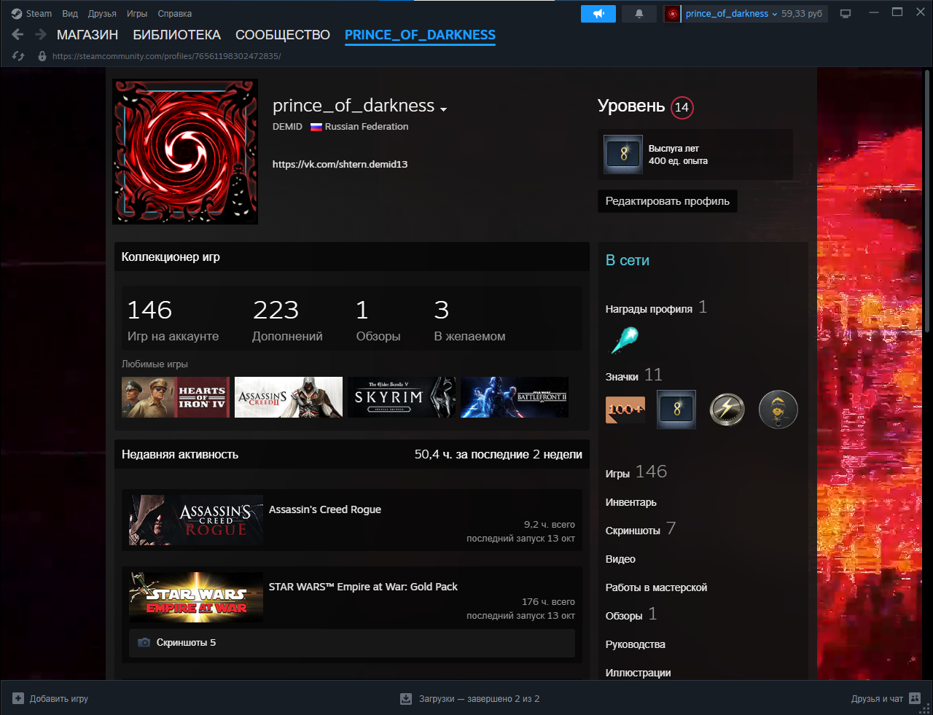Open Инвентарь sidebar link

click(x=631, y=502)
